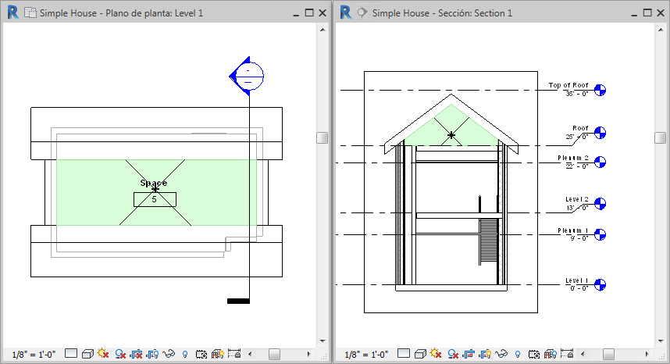Viewport: 670px width, 364px height.
Task: Click Revit icon in plan view title bar
Action: pos(12,12)
